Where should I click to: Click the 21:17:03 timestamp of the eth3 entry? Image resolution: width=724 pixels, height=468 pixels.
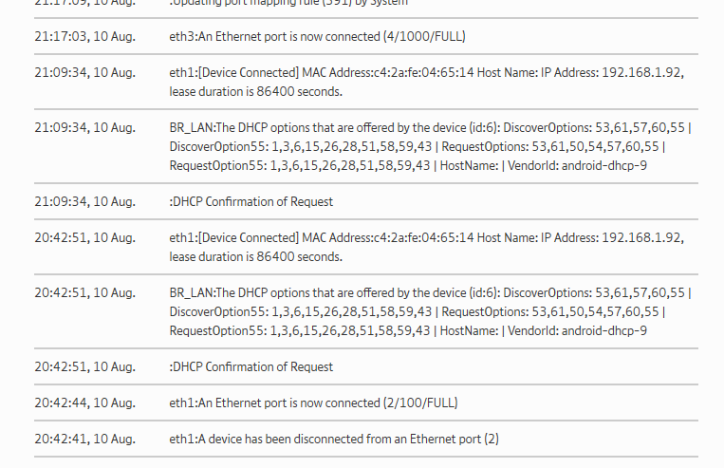pos(84,36)
